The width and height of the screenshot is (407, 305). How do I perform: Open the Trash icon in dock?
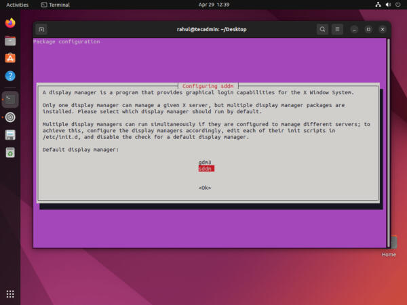(10, 152)
